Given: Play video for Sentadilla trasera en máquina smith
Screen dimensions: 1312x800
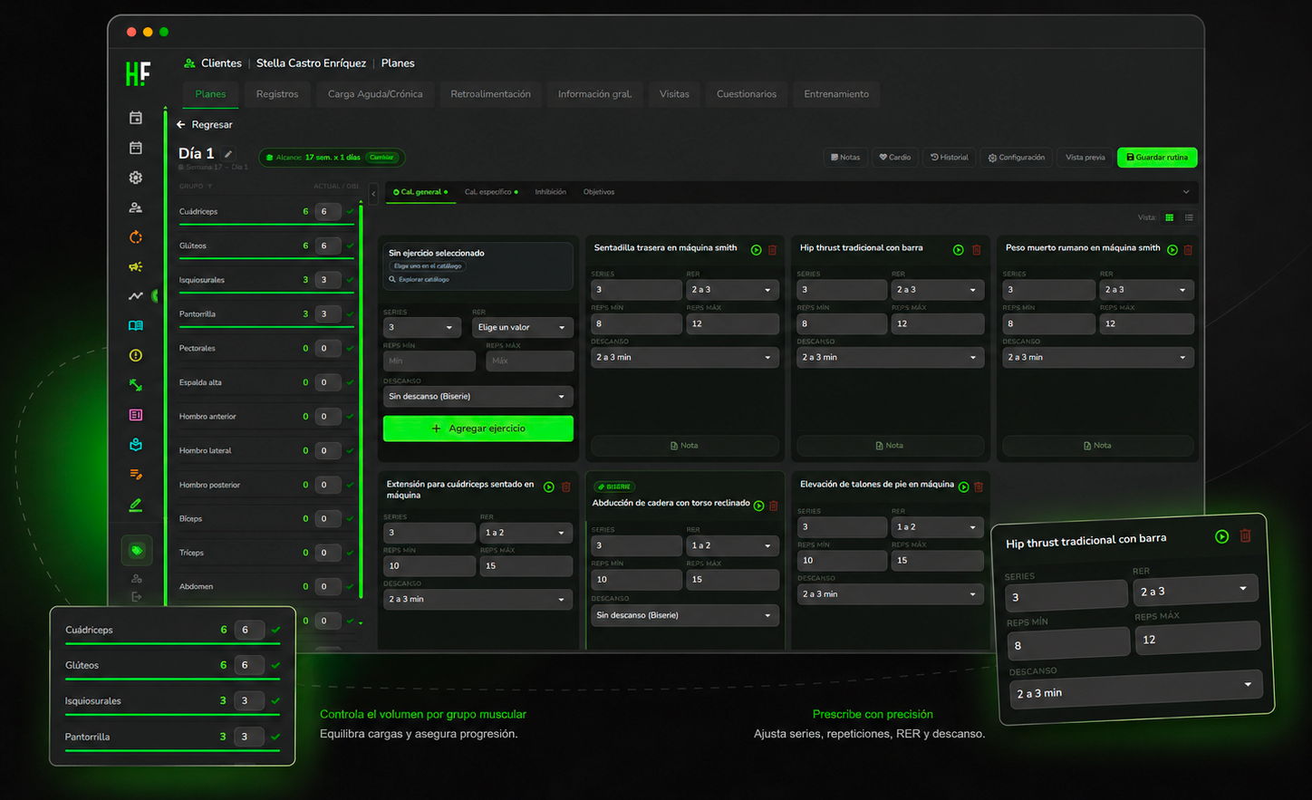Looking at the screenshot, I should [757, 250].
